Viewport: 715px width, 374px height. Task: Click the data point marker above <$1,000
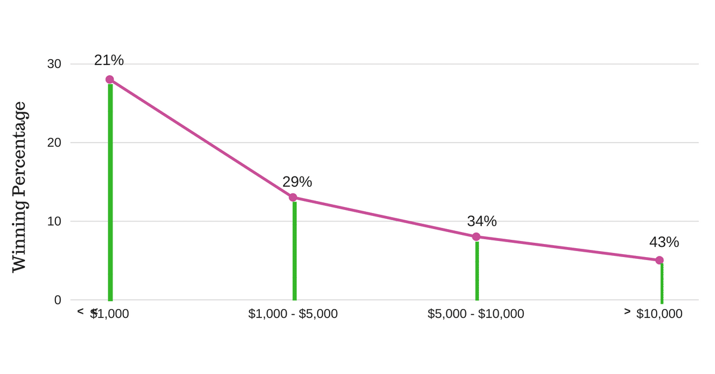pos(110,79)
